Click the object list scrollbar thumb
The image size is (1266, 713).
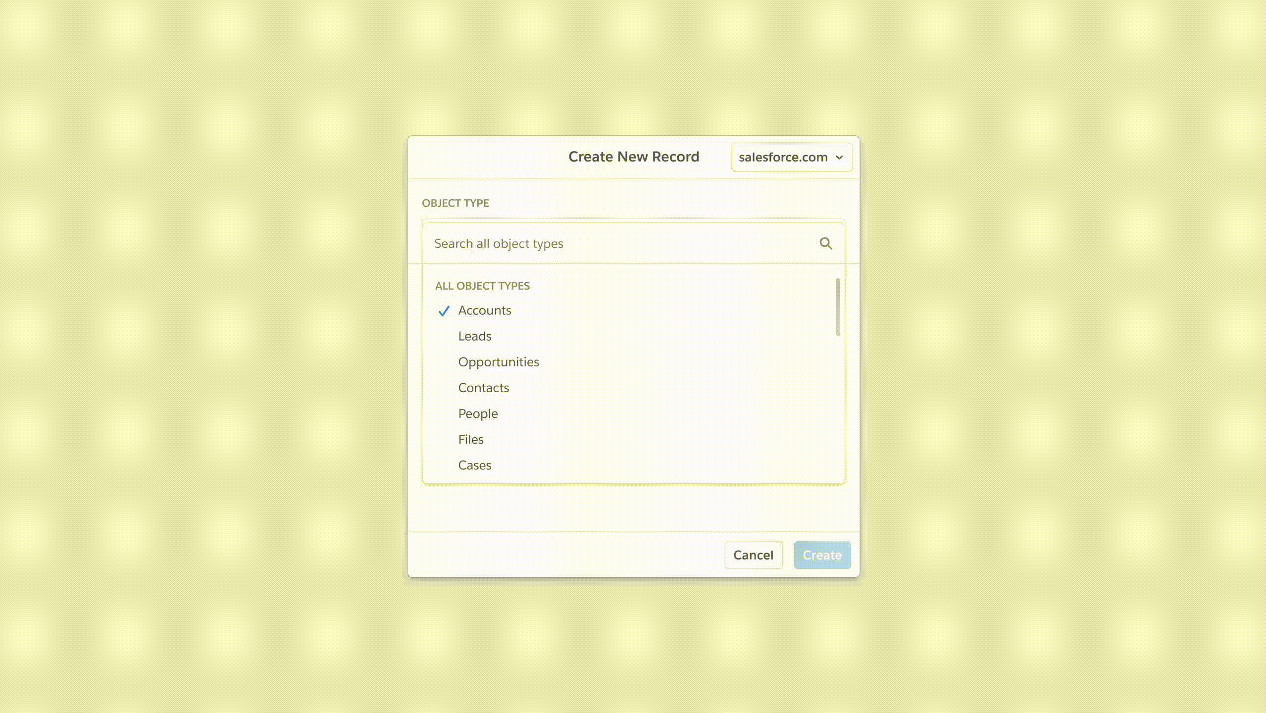point(837,307)
